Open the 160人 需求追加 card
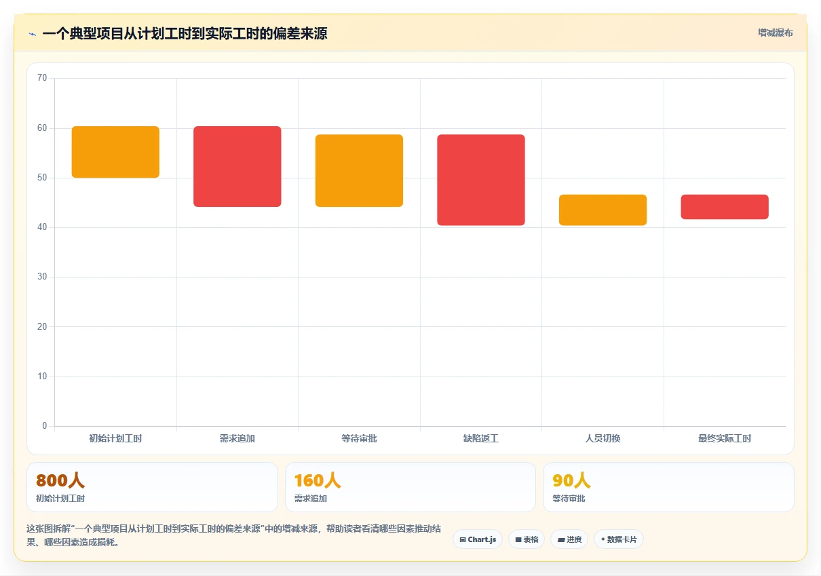The width and height of the screenshot is (821, 576). tap(411, 487)
